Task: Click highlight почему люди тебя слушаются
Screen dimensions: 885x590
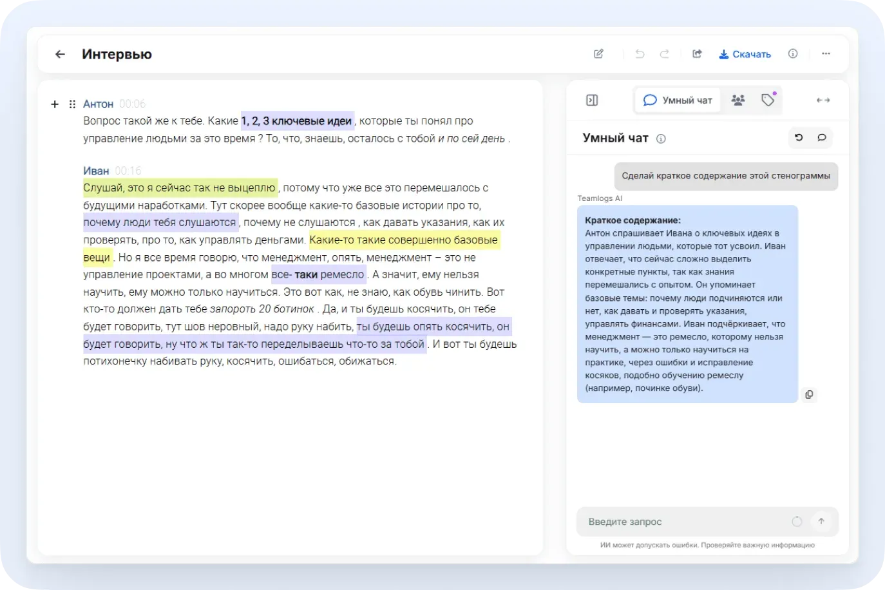Action: (x=160, y=222)
